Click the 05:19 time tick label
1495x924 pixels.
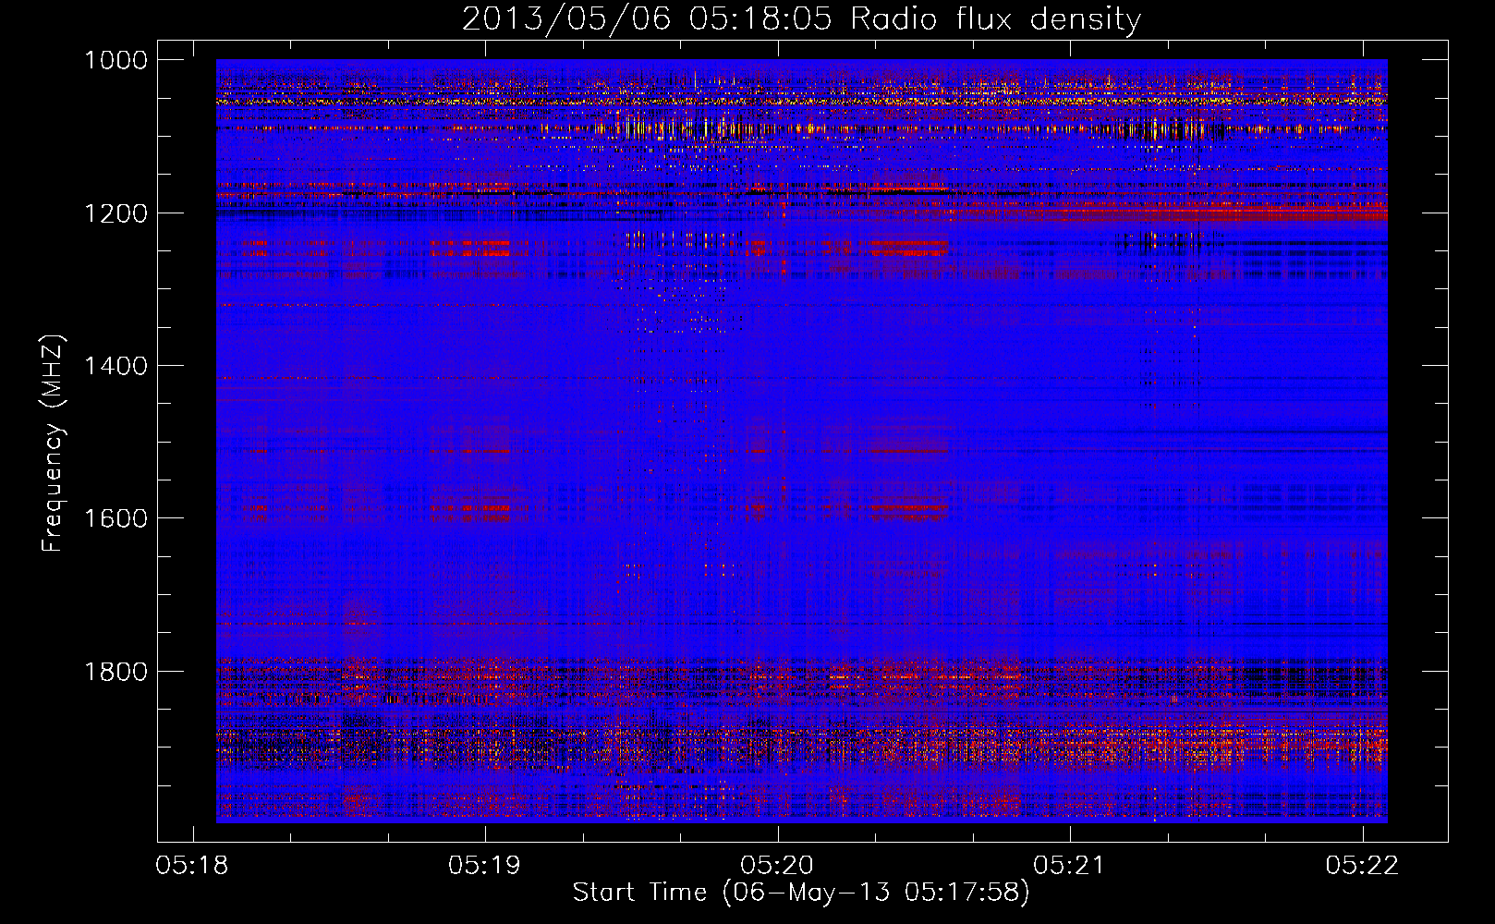[485, 866]
